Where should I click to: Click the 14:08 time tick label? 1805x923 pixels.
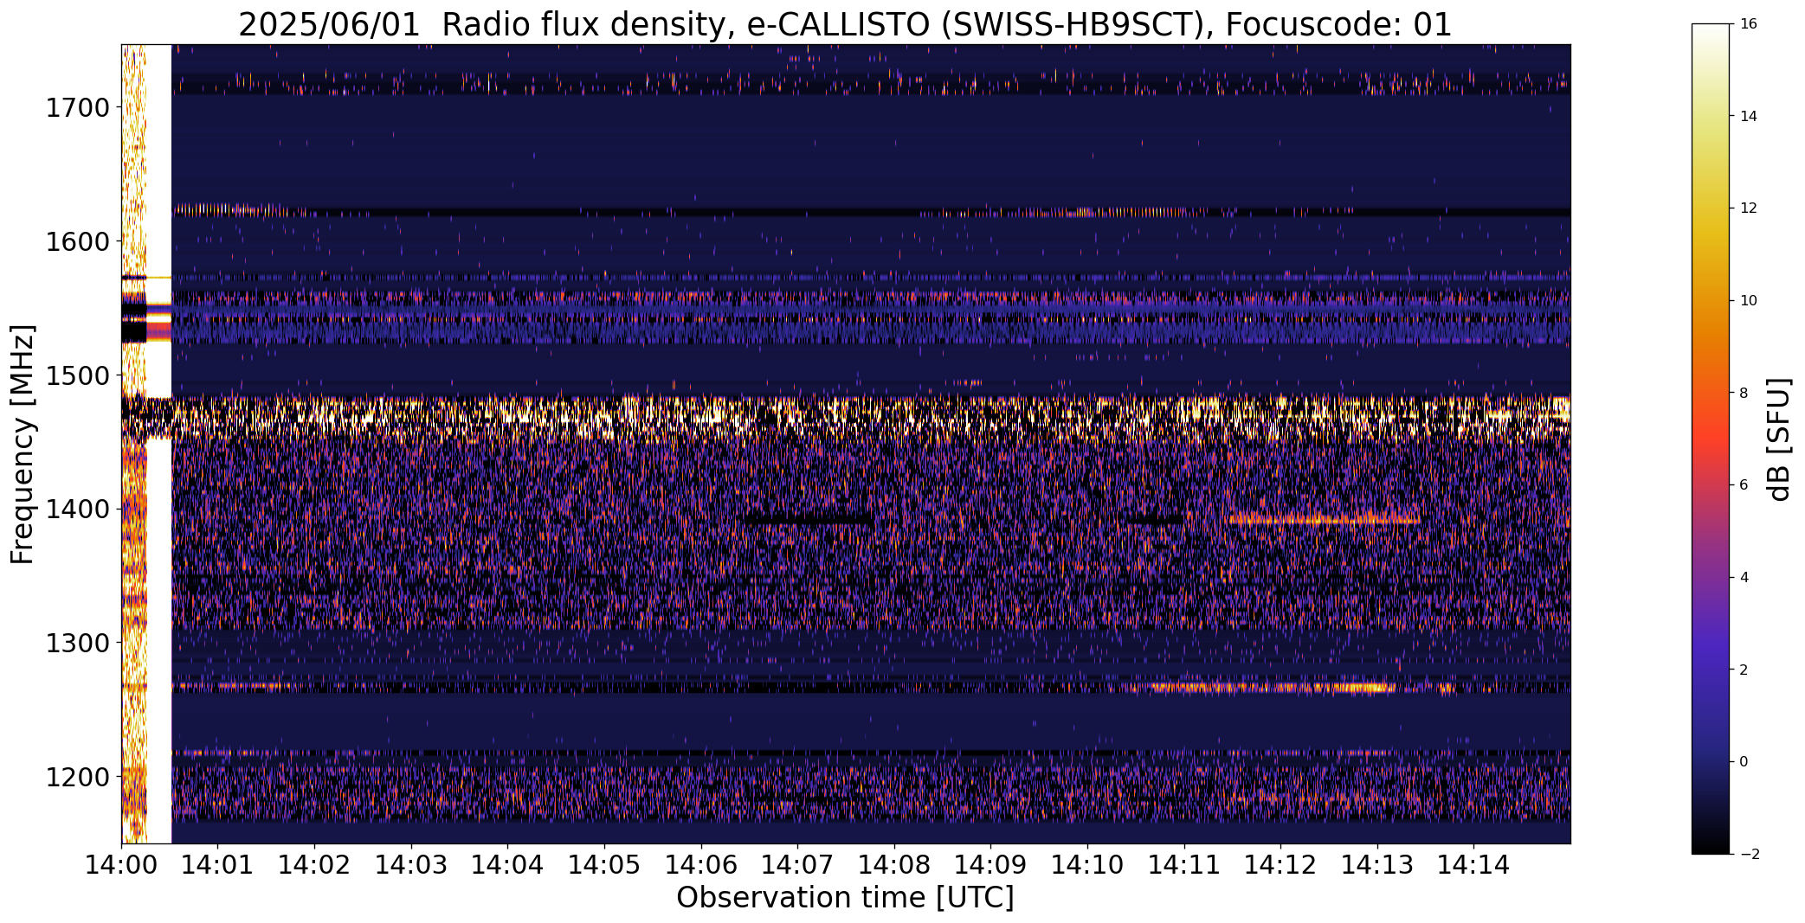[x=894, y=865]
